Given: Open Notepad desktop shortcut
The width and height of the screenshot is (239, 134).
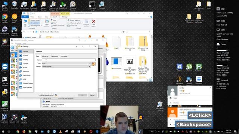Looking at the screenshot, I should tap(102, 6).
